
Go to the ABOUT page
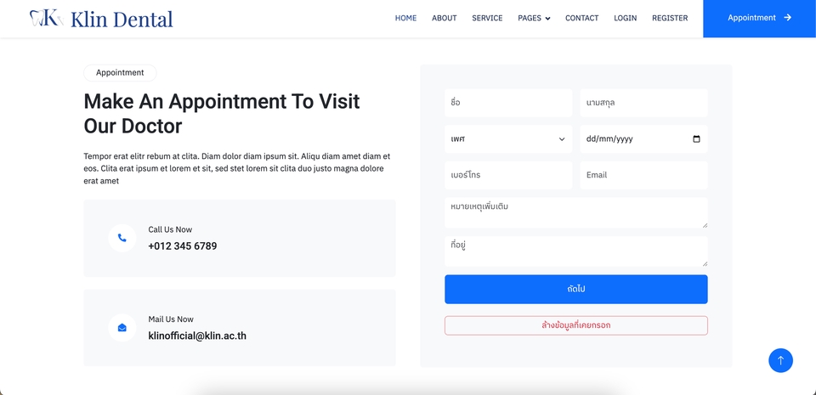(x=444, y=18)
